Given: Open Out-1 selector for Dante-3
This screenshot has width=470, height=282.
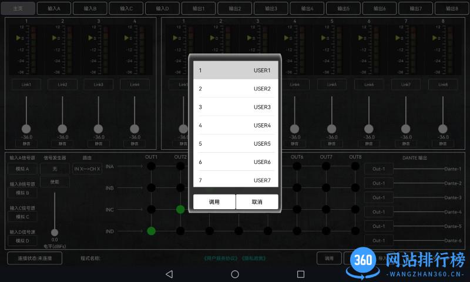Looking at the screenshot, I should click(x=378, y=197).
